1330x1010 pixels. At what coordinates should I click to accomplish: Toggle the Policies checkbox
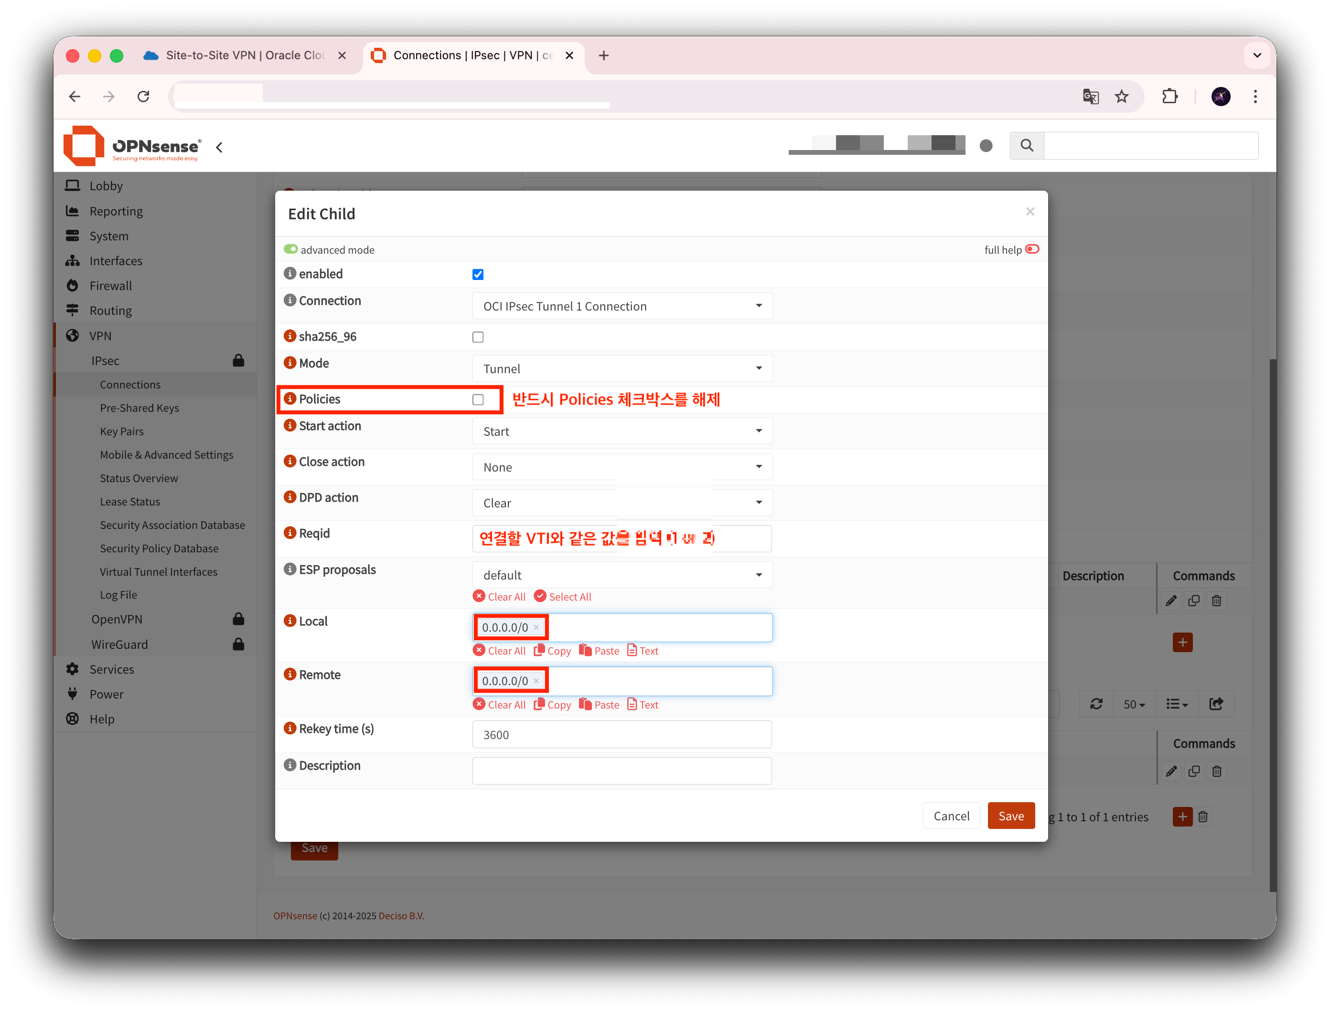click(x=478, y=400)
